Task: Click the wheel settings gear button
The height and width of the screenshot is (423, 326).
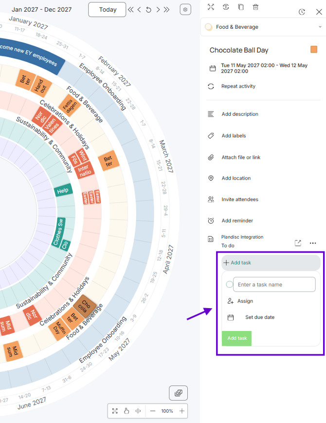Action: pyautogui.click(x=185, y=9)
